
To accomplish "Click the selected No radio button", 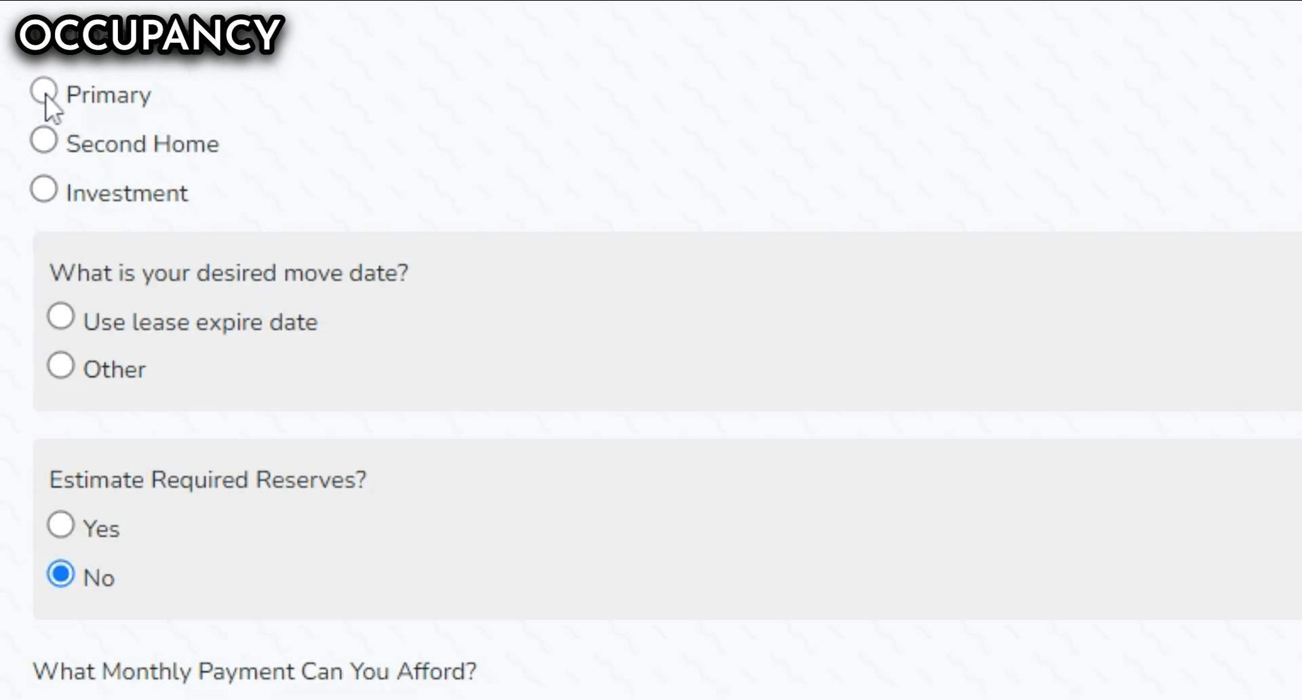I will (61, 574).
